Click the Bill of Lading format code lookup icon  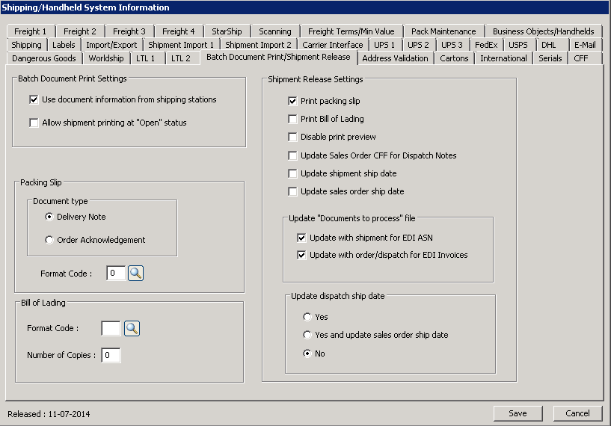click(132, 328)
